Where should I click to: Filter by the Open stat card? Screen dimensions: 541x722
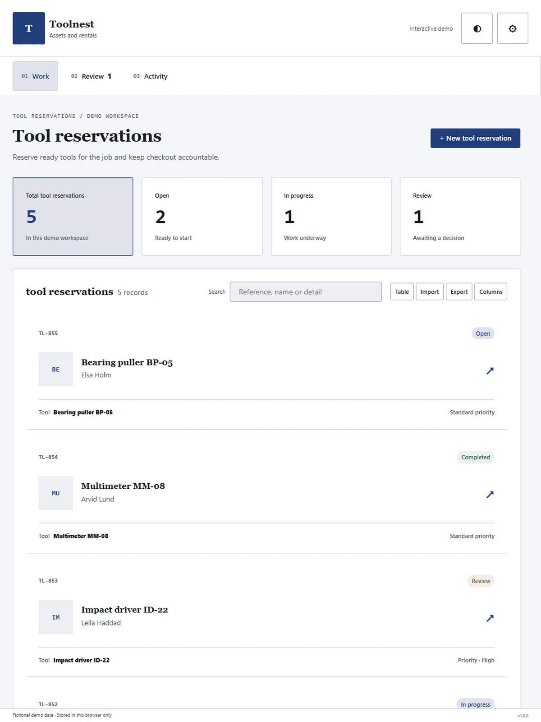[202, 216]
